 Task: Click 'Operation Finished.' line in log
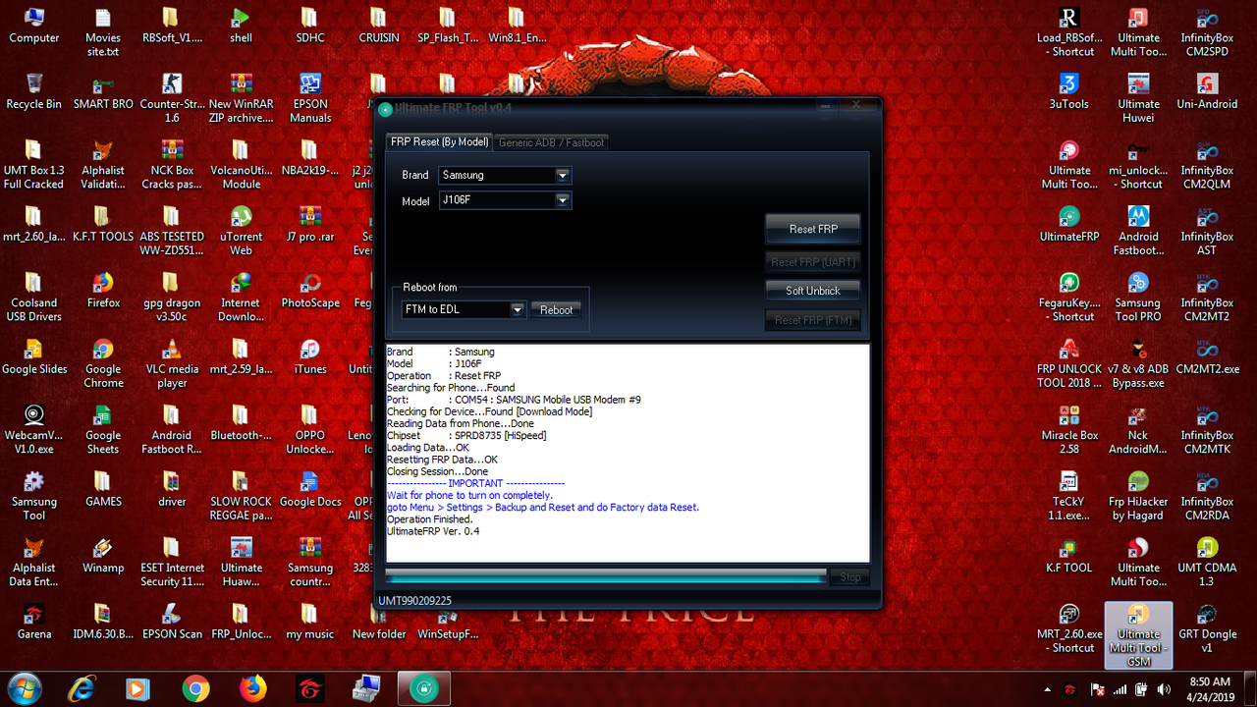430,519
